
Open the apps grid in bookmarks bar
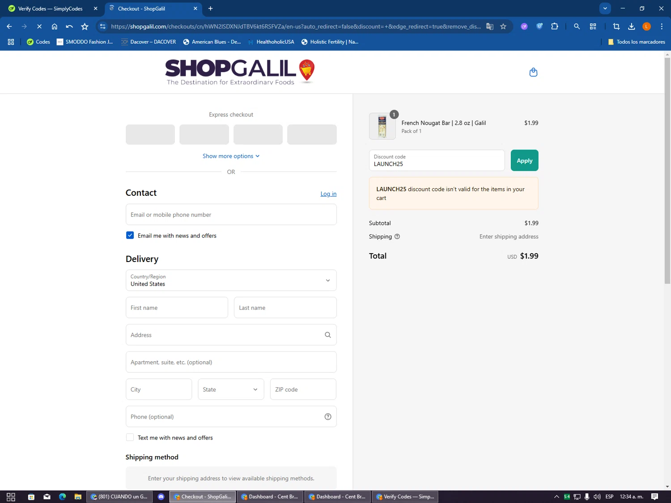(11, 42)
